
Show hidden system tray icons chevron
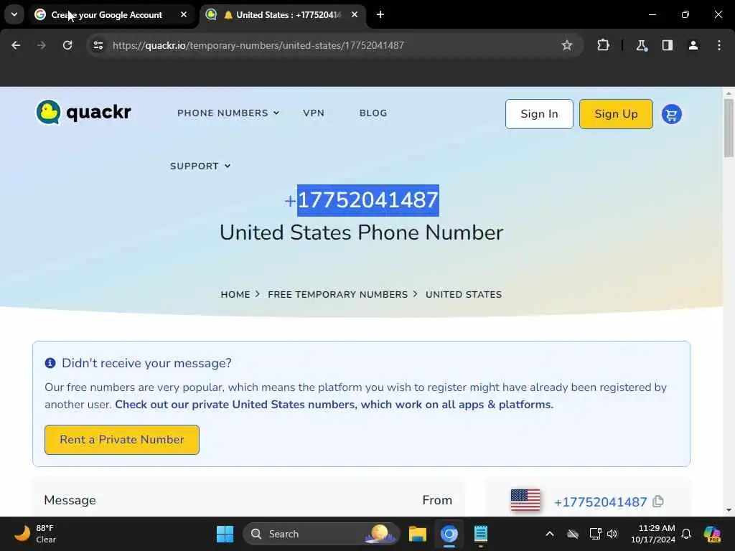(x=549, y=534)
